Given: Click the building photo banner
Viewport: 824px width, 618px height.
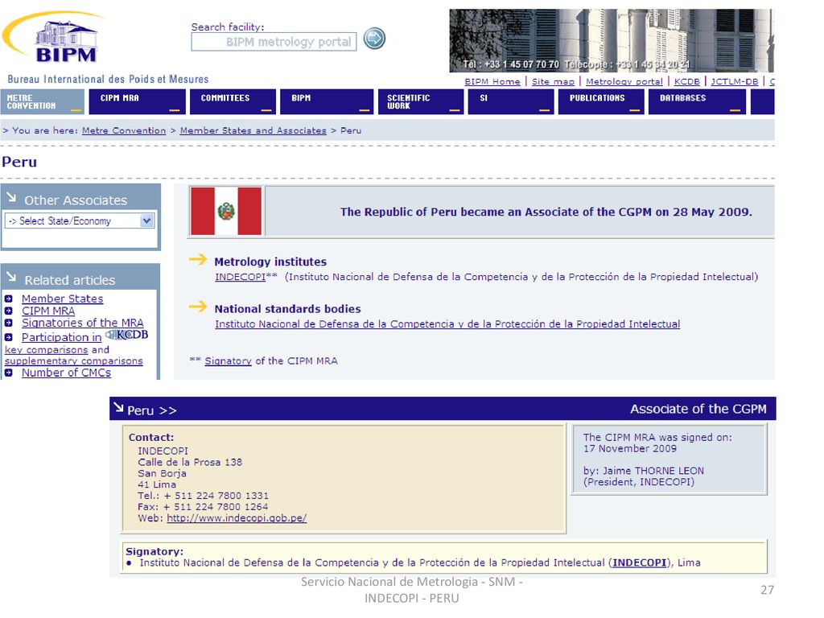Looking at the screenshot, I should click(612, 40).
